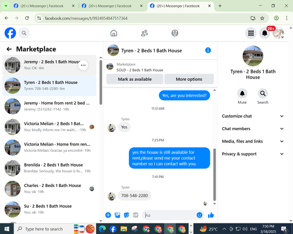Open the site information icon in address bar

pyautogui.click(x=39, y=18)
